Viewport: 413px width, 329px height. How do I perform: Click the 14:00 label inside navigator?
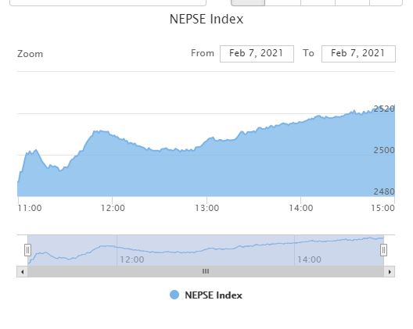(309, 259)
